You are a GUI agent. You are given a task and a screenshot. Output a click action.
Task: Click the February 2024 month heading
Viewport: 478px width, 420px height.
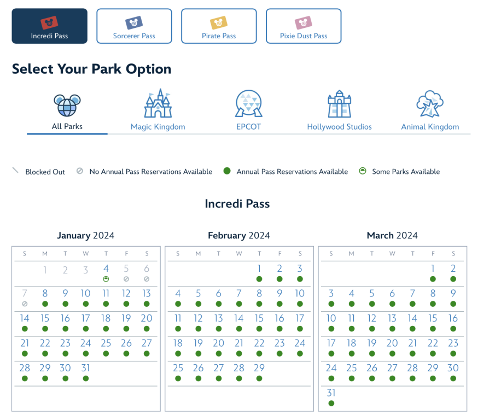tap(239, 236)
